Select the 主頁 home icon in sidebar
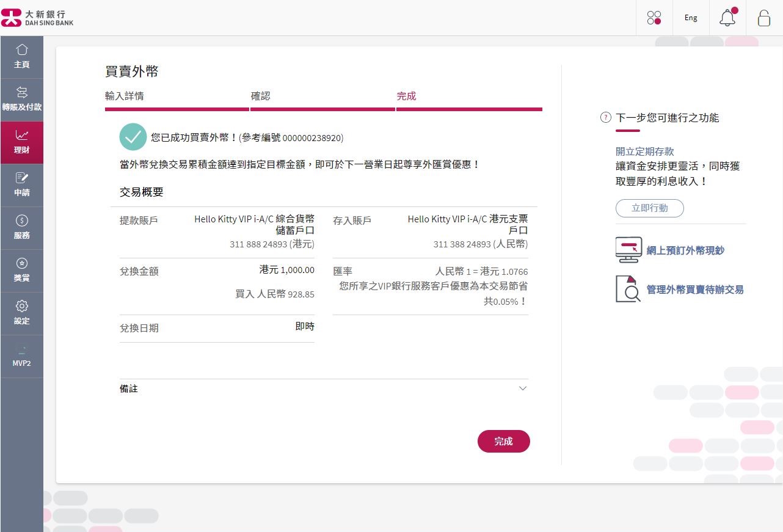The image size is (783, 532). tap(22, 56)
